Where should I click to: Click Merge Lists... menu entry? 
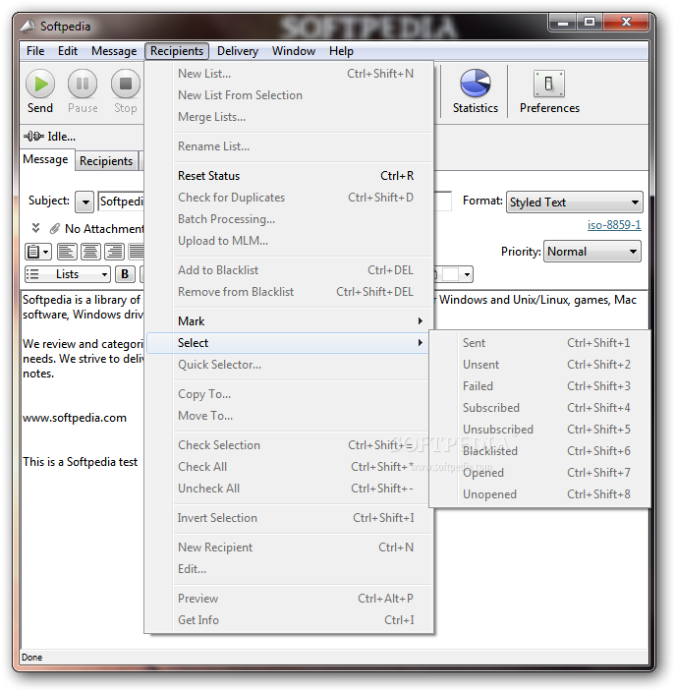click(290, 117)
